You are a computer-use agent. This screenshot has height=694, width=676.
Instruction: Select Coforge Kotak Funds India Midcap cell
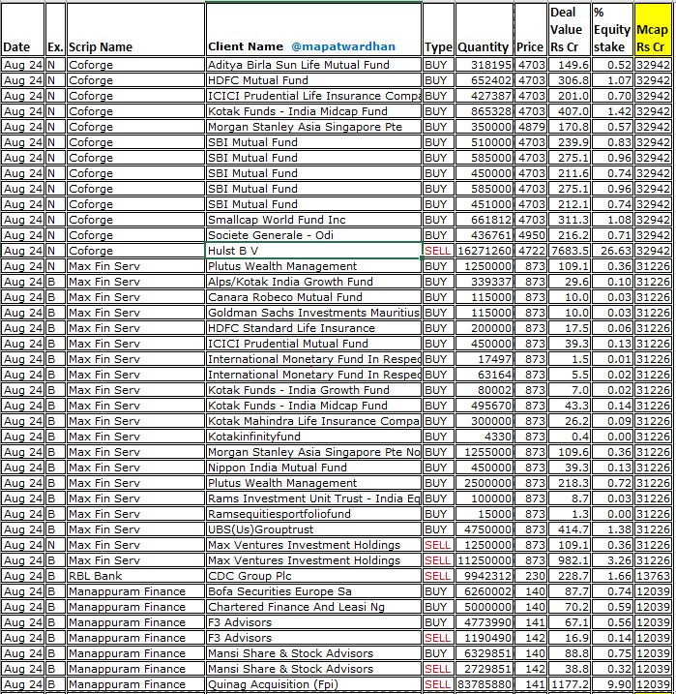[x=313, y=111]
